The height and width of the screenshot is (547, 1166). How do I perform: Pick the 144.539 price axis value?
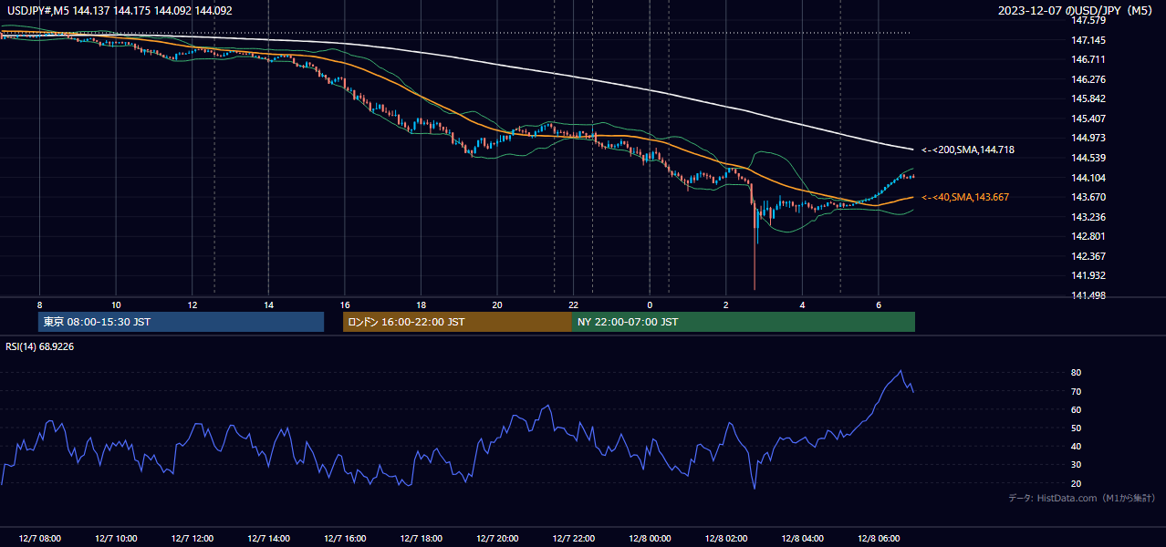[1088, 158]
